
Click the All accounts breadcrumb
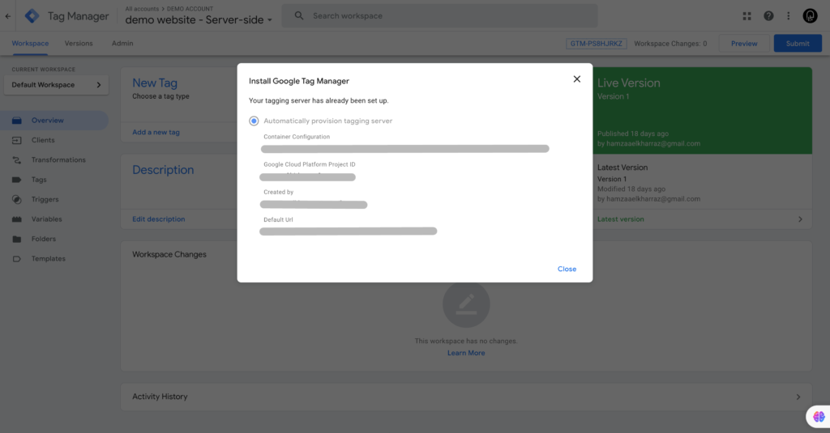[x=142, y=9]
